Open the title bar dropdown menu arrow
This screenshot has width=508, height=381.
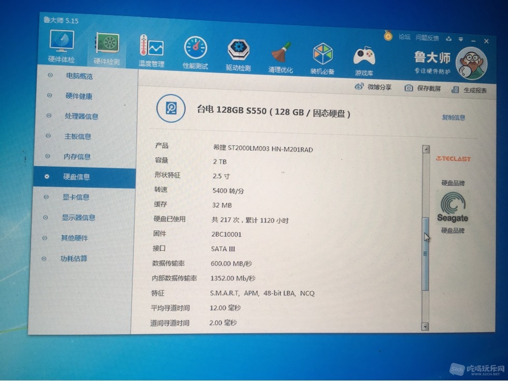point(461,39)
